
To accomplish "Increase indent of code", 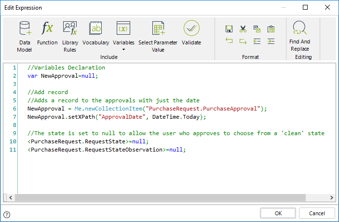I will click(271, 41).
